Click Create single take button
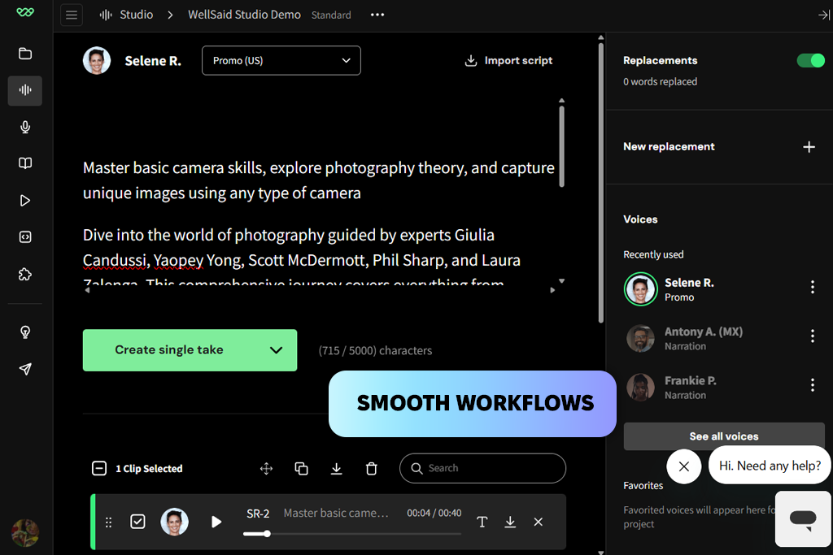Image resolution: width=833 pixels, height=555 pixels. [x=169, y=350]
